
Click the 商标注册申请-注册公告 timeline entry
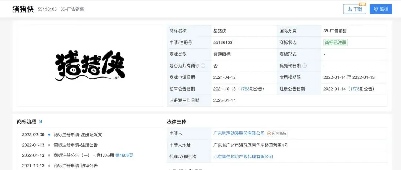[x=75, y=145]
